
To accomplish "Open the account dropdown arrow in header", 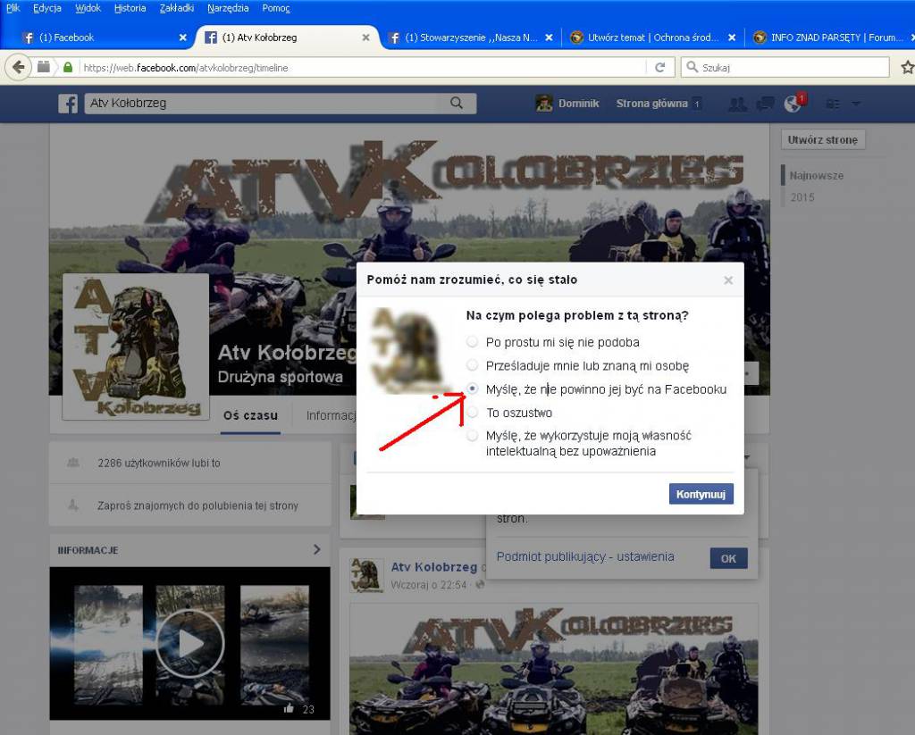I will [856, 104].
